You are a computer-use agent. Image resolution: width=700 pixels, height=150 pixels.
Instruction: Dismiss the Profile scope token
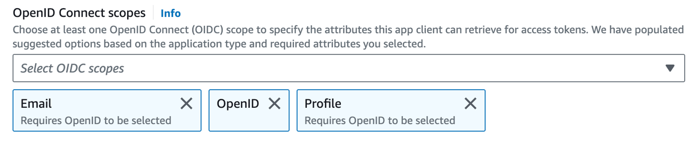470,104
